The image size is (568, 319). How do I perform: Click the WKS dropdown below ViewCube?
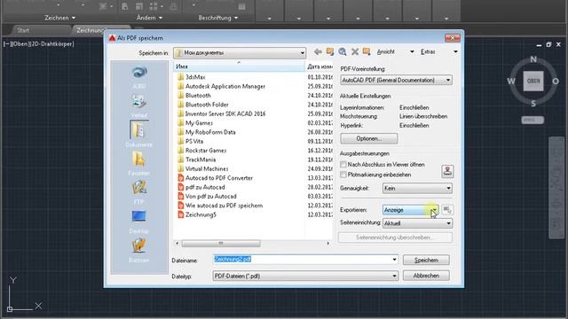point(532,120)
